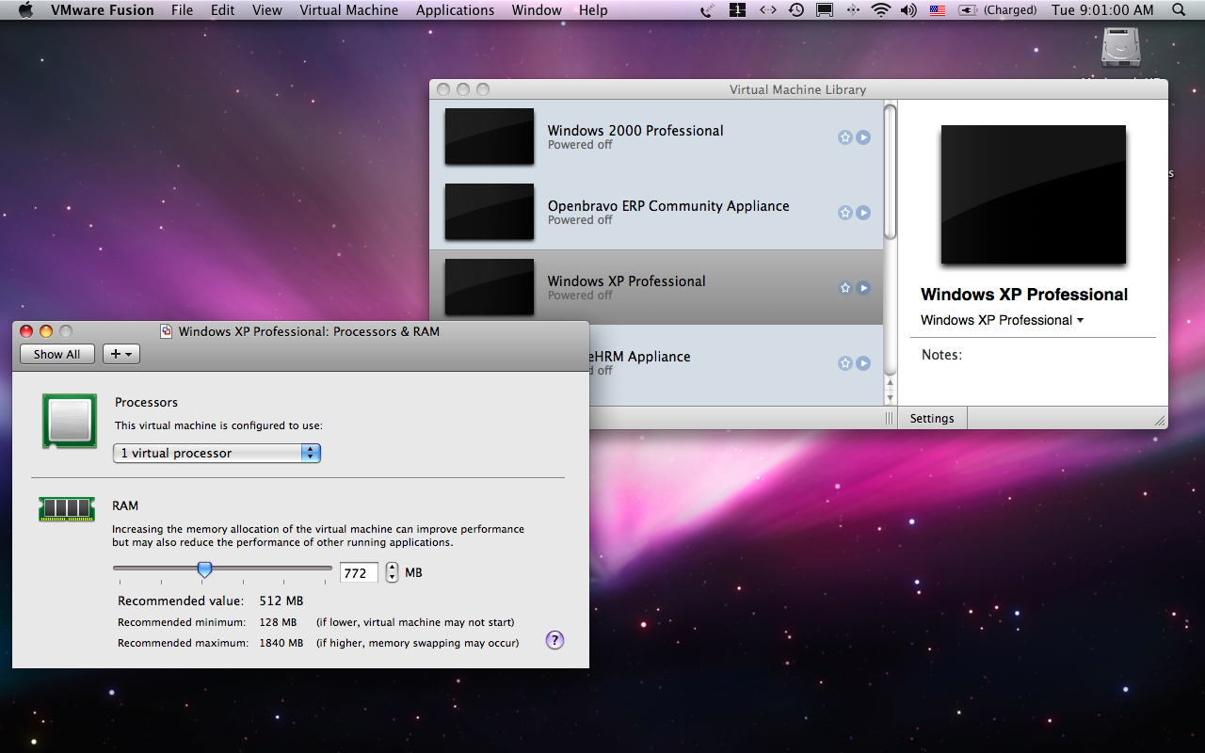
Task: Toggle favorite star for Windows XP Professional
Action: [845, 288]
